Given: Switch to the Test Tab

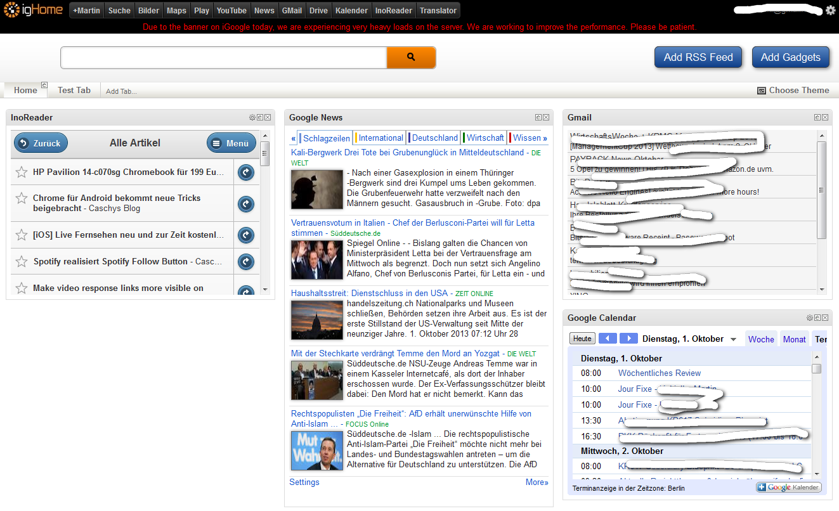Looking at the screenshot, I should (73, 90).
